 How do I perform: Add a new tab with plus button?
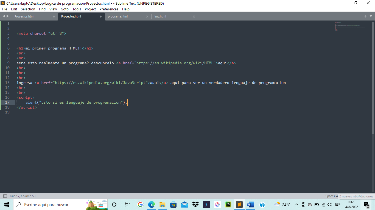[366, 16]
